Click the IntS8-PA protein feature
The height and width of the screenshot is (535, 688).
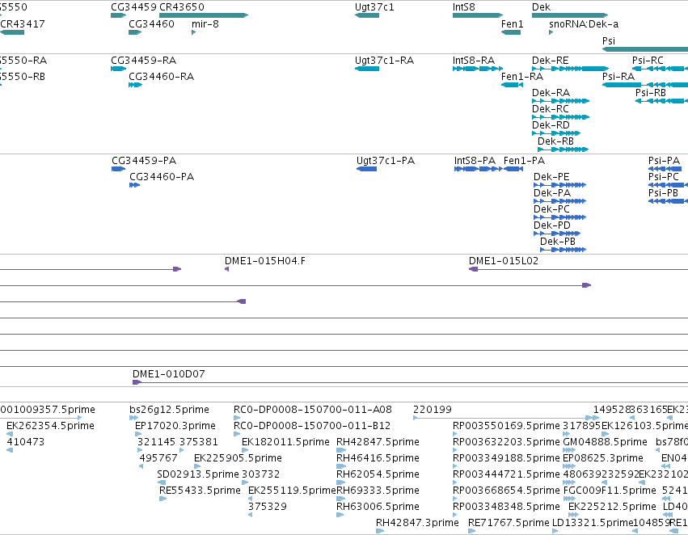pos(479,169)
